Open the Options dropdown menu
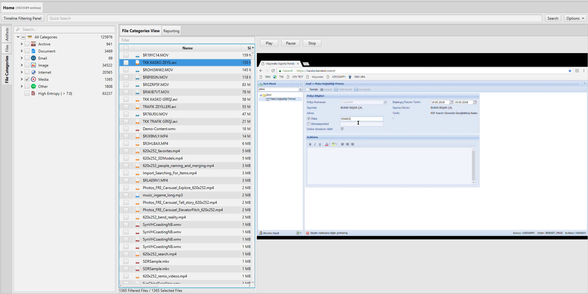 [575, 18]
